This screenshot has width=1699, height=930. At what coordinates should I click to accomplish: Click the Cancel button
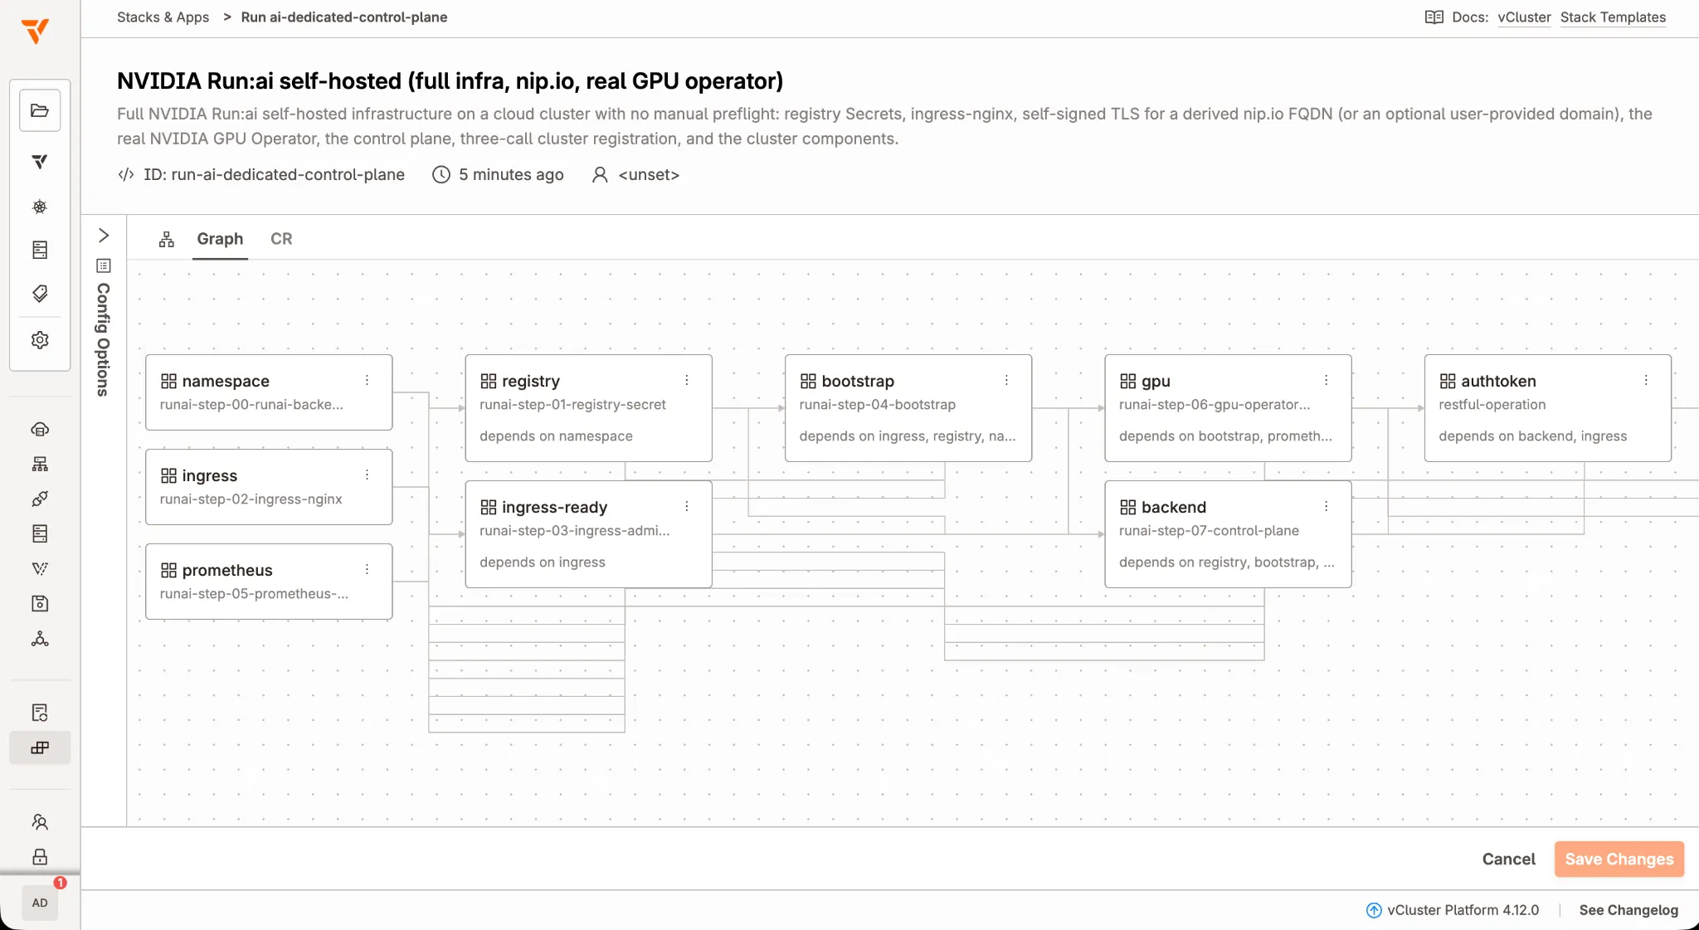[x=1508, y=859]
